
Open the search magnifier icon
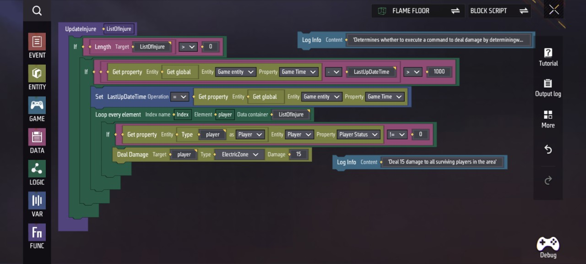click(x=37, y=11)
